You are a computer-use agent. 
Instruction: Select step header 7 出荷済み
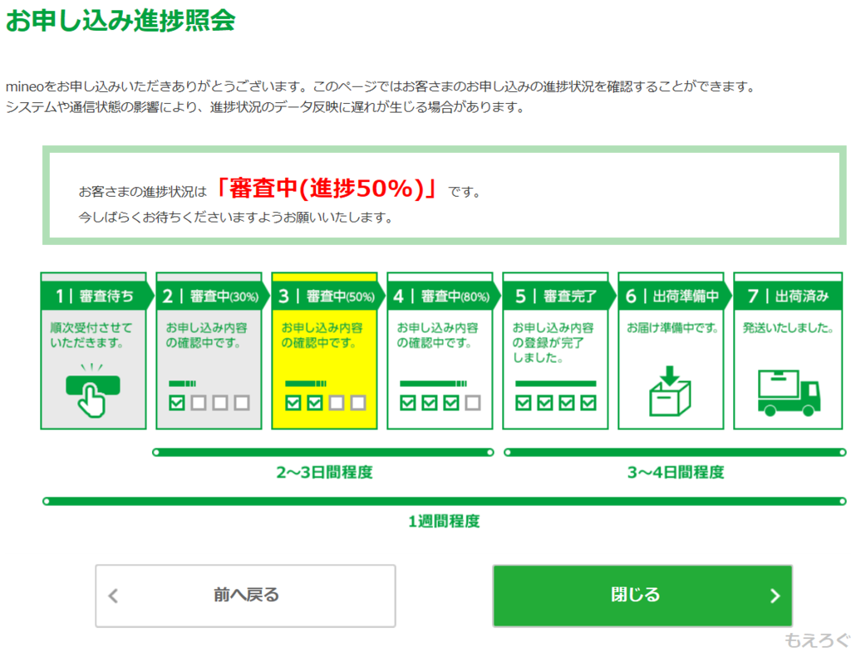(788, 296)
